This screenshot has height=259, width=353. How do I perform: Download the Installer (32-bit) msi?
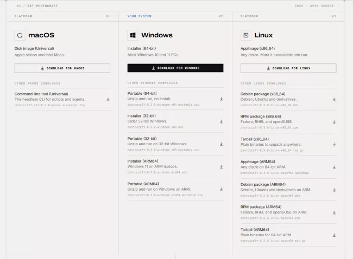pyautogui.click(x=221, y=121)
